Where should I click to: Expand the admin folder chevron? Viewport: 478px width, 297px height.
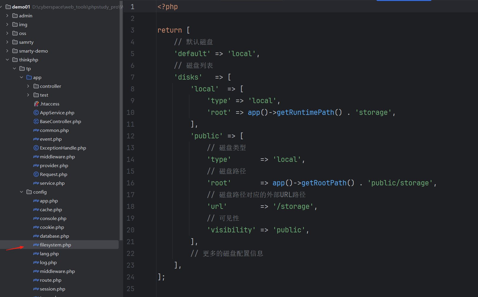[7, 16]
